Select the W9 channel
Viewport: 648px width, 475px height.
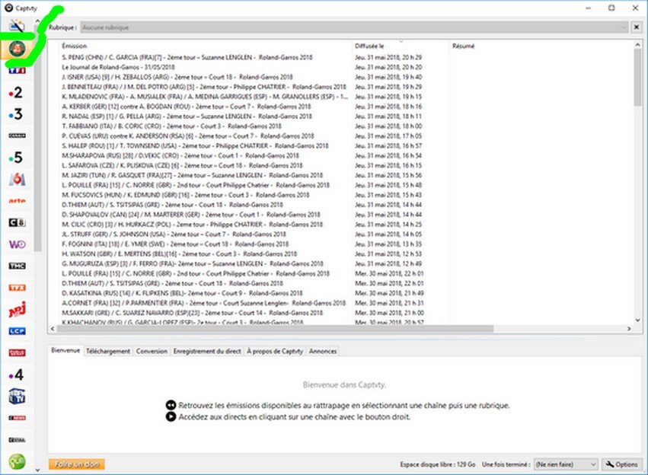17,244
